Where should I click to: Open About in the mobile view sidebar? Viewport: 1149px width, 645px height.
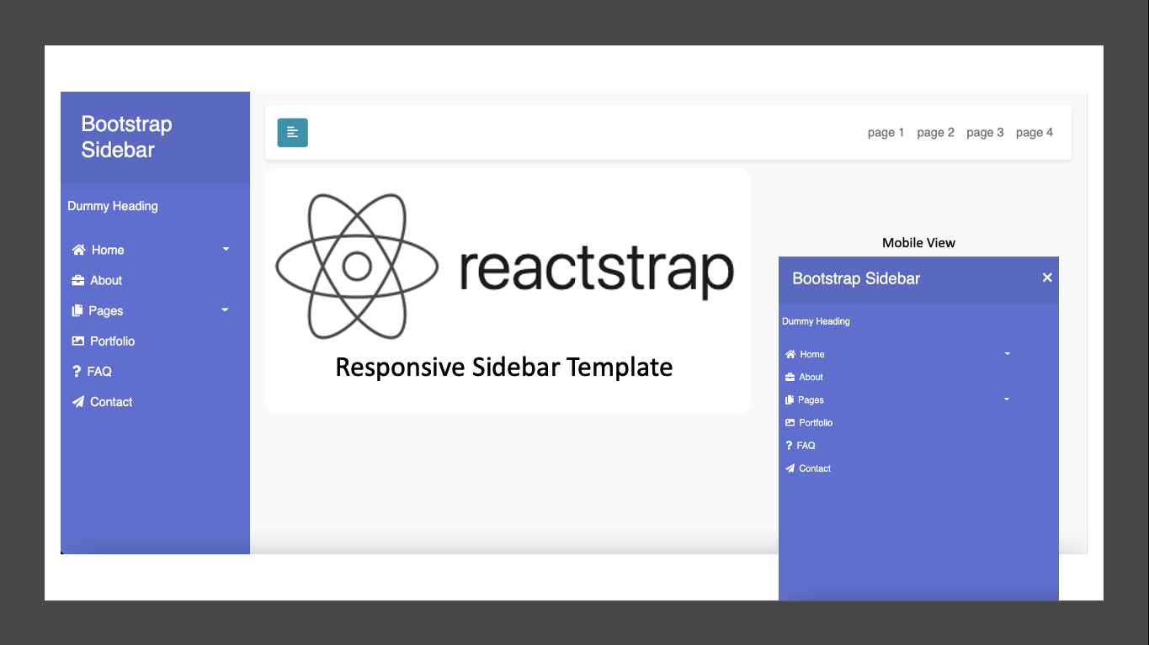(811, 377)
